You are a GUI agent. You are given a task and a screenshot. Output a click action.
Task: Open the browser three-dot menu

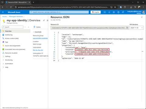143,7
